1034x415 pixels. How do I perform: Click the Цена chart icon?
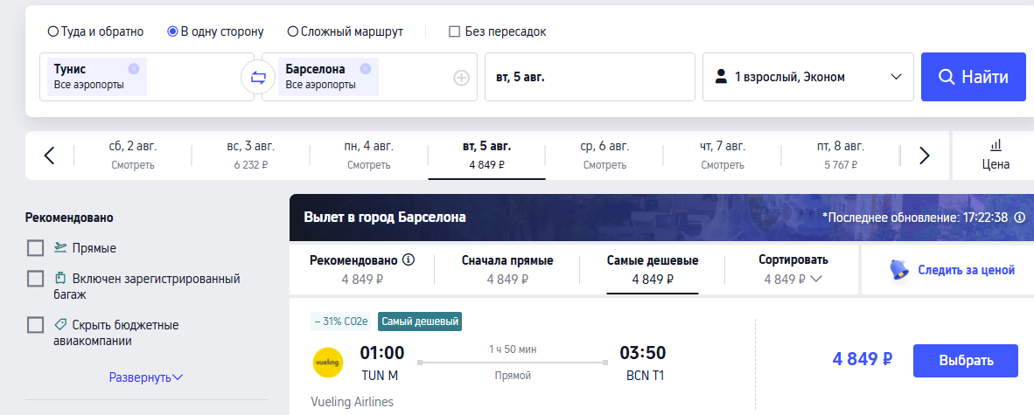click(996, 145)
